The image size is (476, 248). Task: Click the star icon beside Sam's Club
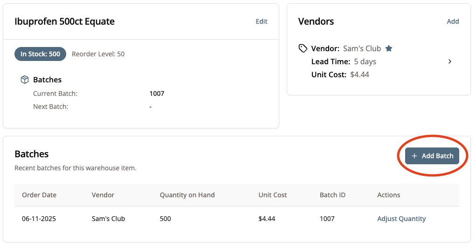click(x=389, y=48)
